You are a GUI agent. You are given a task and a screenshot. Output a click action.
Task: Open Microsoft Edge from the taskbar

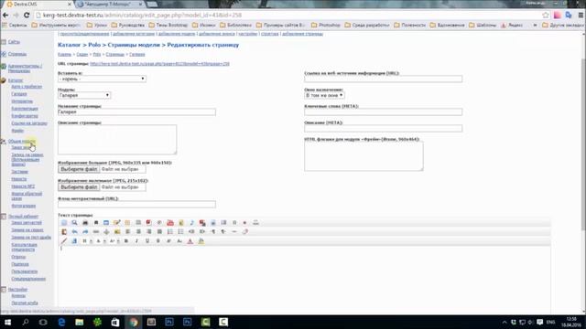tap(61, 322)
